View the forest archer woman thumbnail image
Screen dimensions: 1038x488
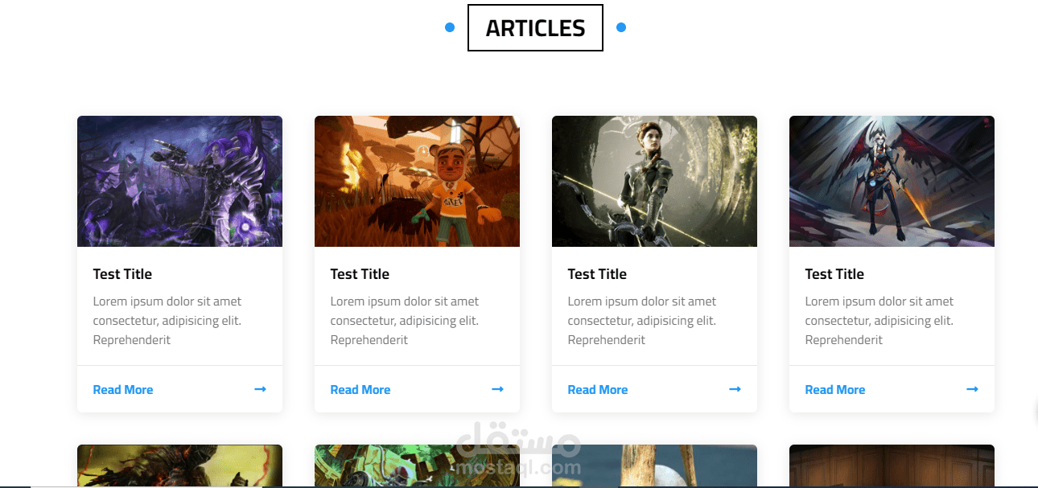[x=654, y=181]
